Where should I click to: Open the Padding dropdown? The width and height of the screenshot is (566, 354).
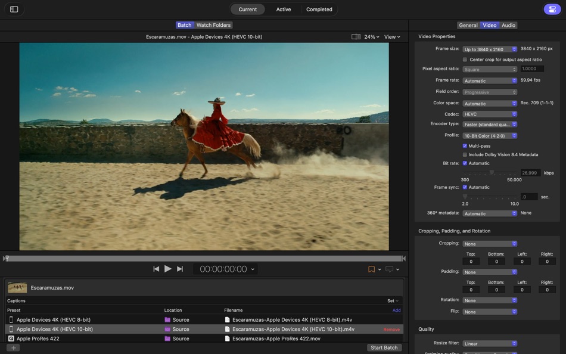(490, 272)
